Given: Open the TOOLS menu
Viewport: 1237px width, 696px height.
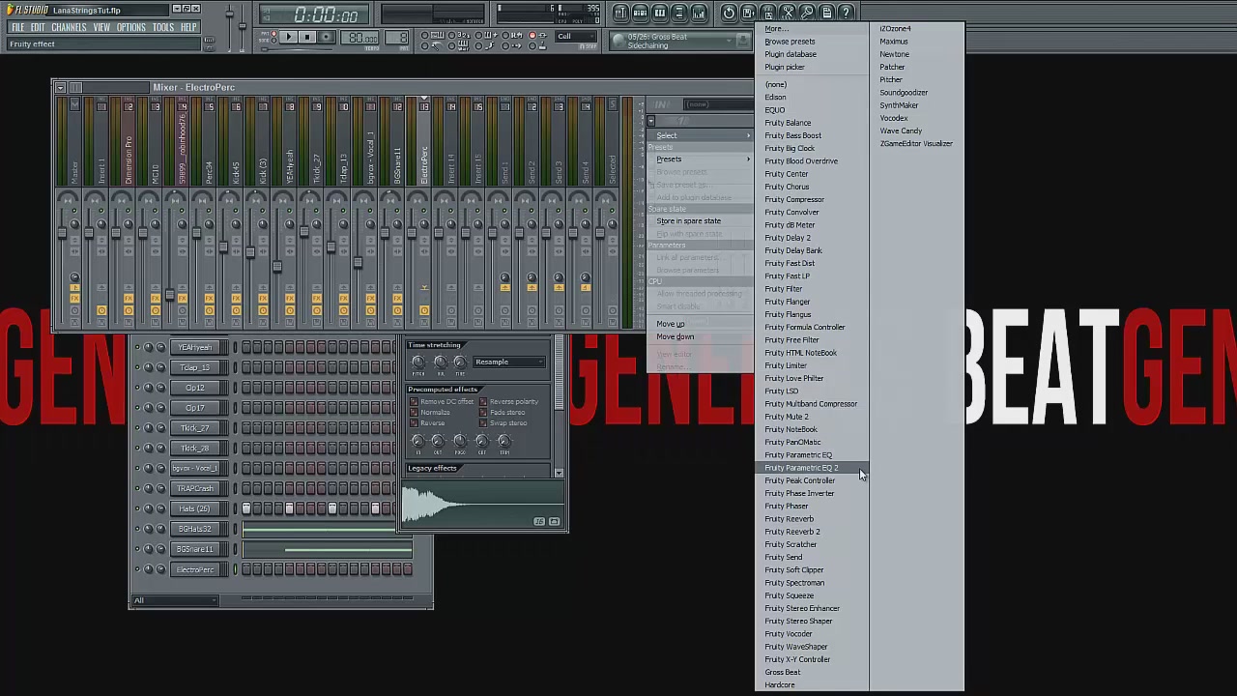Looking at the screenshot, I should tap(163, 27).
